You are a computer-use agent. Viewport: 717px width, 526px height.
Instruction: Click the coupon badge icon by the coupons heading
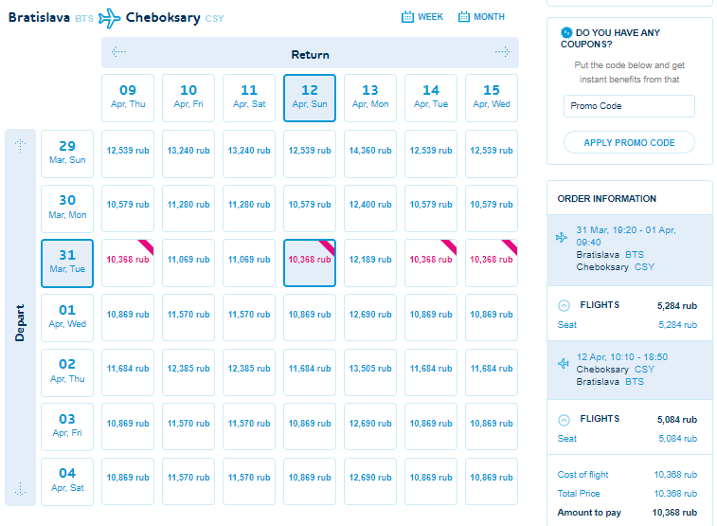(566, 32)
